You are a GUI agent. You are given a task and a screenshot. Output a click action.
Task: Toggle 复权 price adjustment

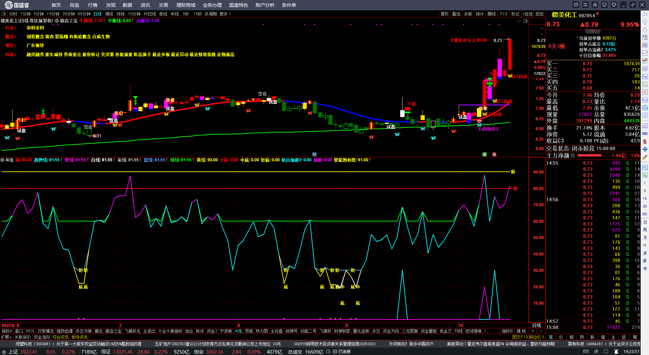[444, 14]
